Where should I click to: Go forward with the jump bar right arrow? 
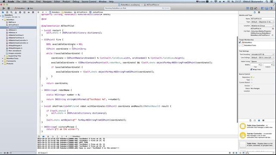(46, 12)
